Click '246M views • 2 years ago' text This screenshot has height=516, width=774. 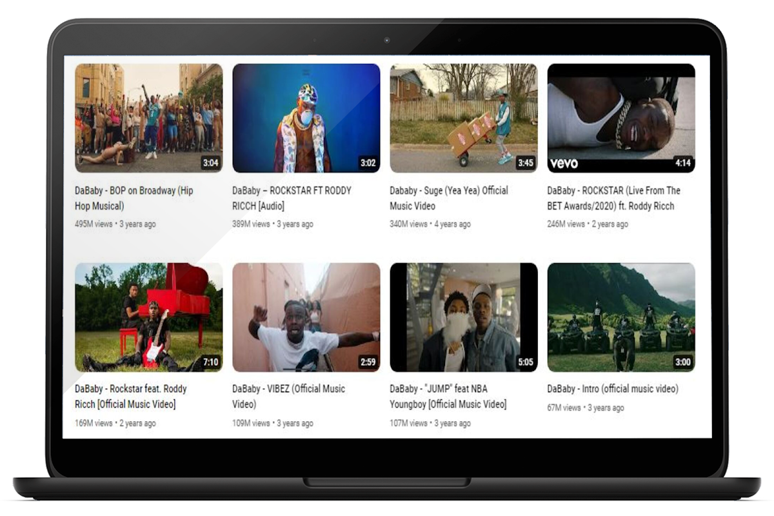click(x=588, y=224)
